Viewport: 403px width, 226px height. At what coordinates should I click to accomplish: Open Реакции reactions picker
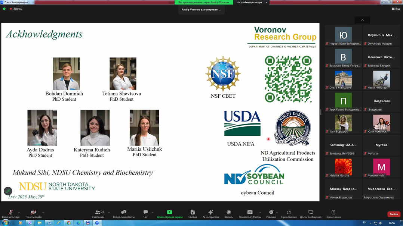[x=271, y=213]
